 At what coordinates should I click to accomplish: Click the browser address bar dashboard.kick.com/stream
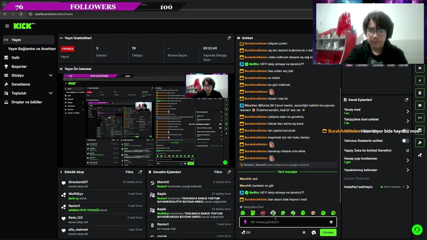(54, 14)
